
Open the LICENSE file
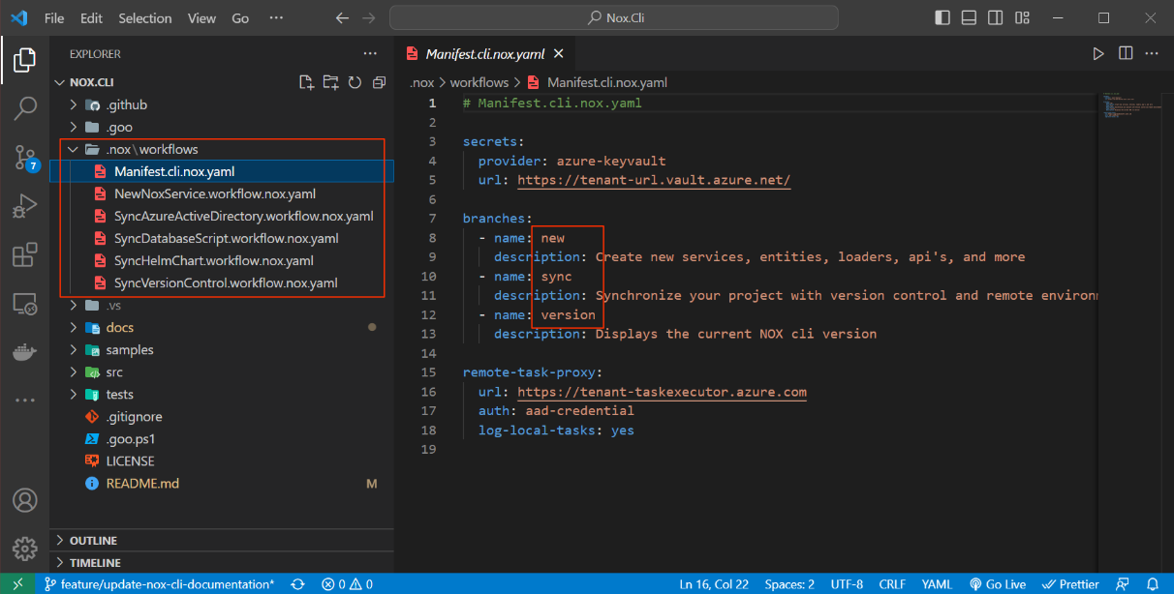pyautogui.click(x=222, y=460)
